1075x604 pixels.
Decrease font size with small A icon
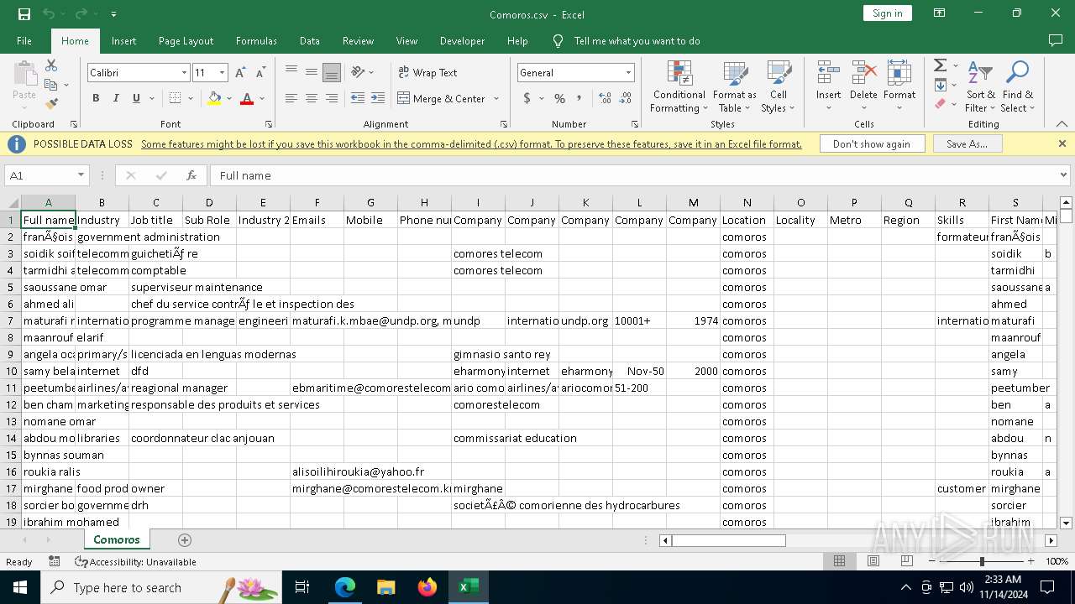click(260, 73)
